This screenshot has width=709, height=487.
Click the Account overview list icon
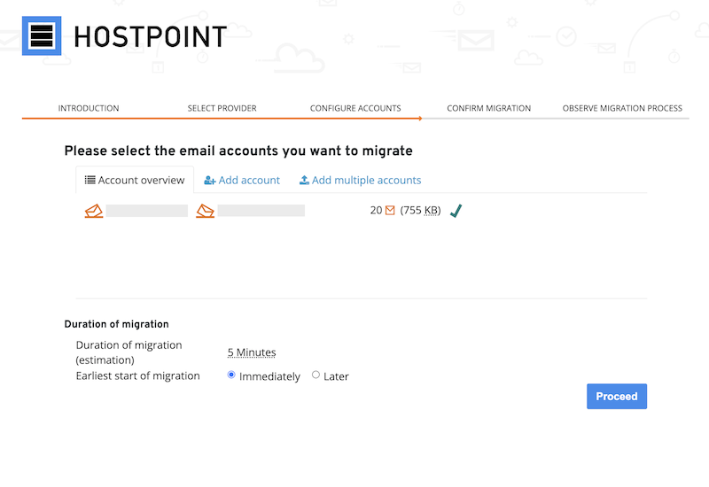(90, 180)
